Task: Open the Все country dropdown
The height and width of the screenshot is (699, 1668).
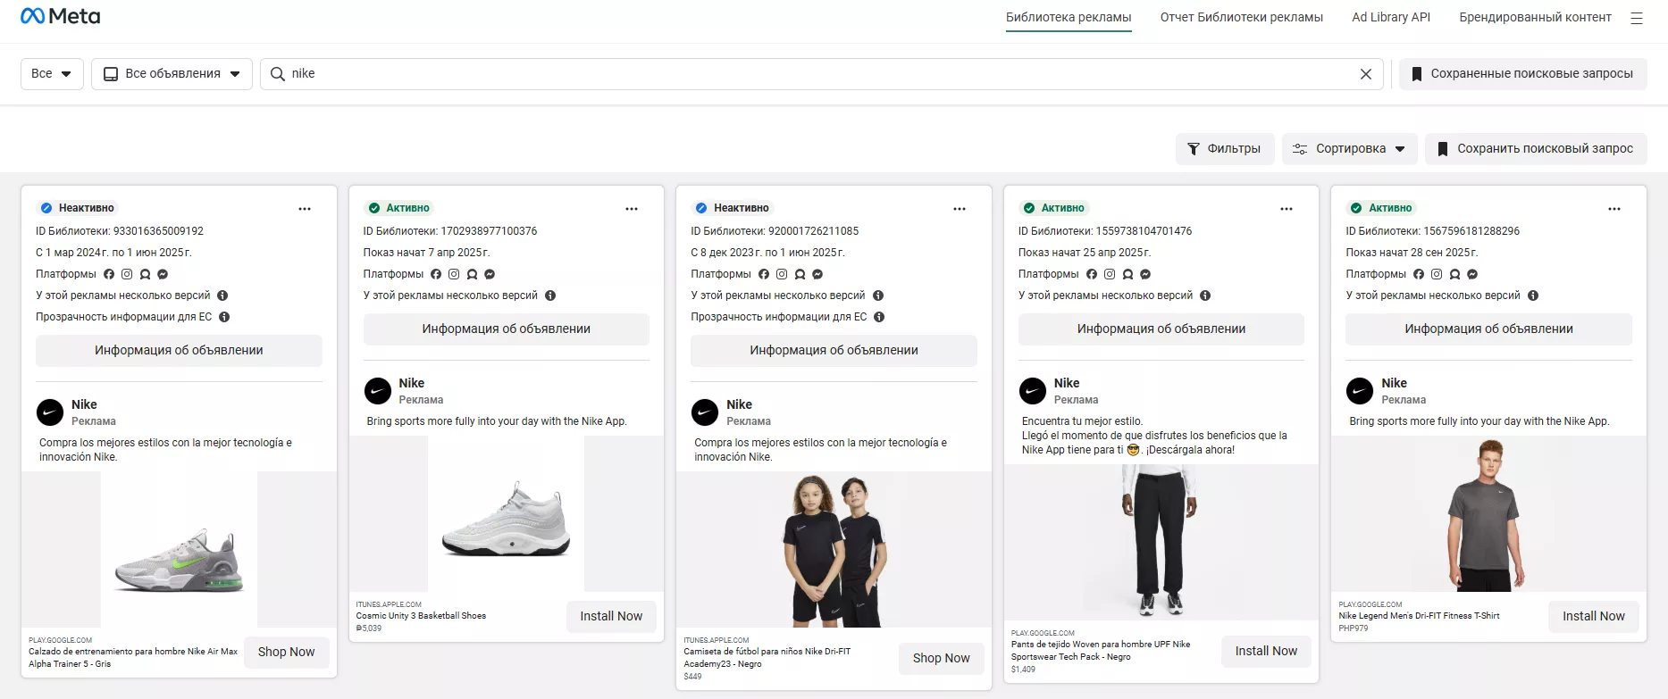Action: click(52, 74)
